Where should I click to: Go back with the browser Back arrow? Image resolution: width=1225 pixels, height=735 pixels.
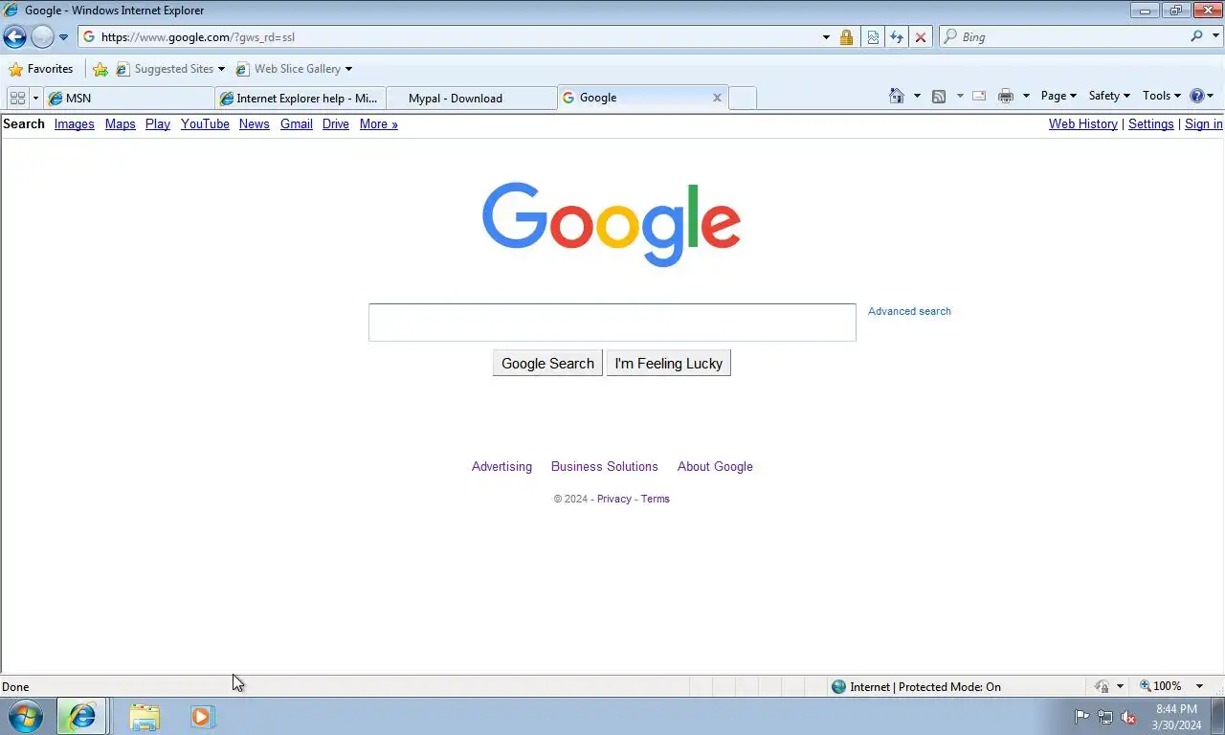click(x=14, y=37)
